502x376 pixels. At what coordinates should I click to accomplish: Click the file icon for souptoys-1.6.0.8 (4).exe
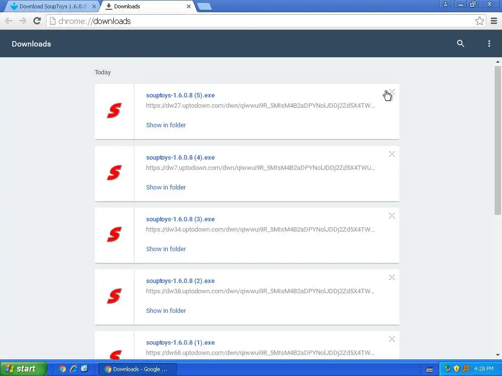[114, 173]
